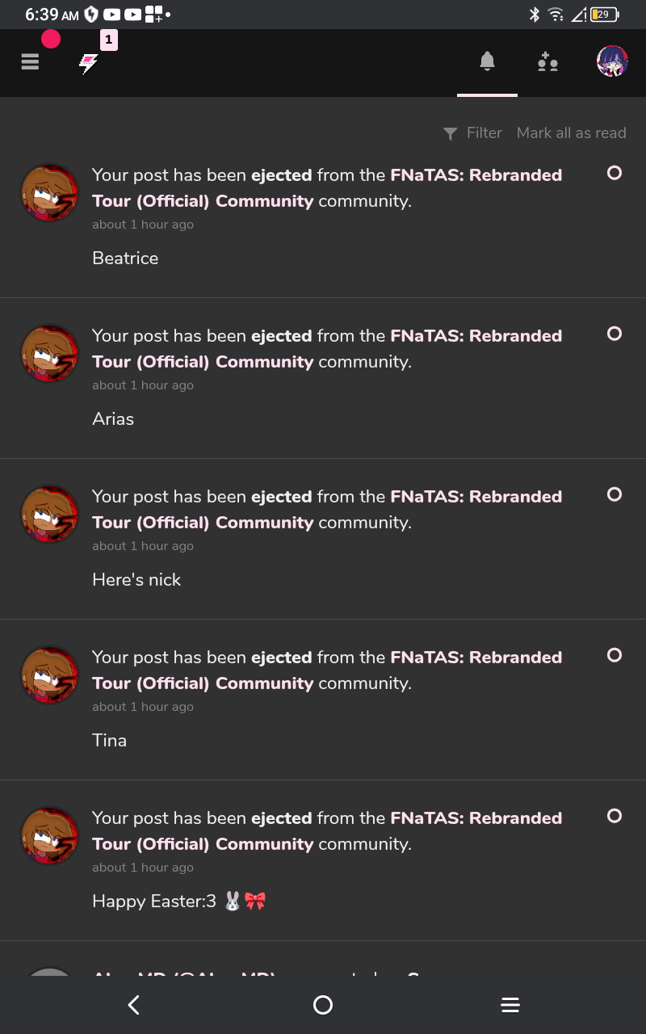This screenshot has height=1034, width=646.
Task: Open the ejected post titled Tina
Action: [x=110, y=740]
